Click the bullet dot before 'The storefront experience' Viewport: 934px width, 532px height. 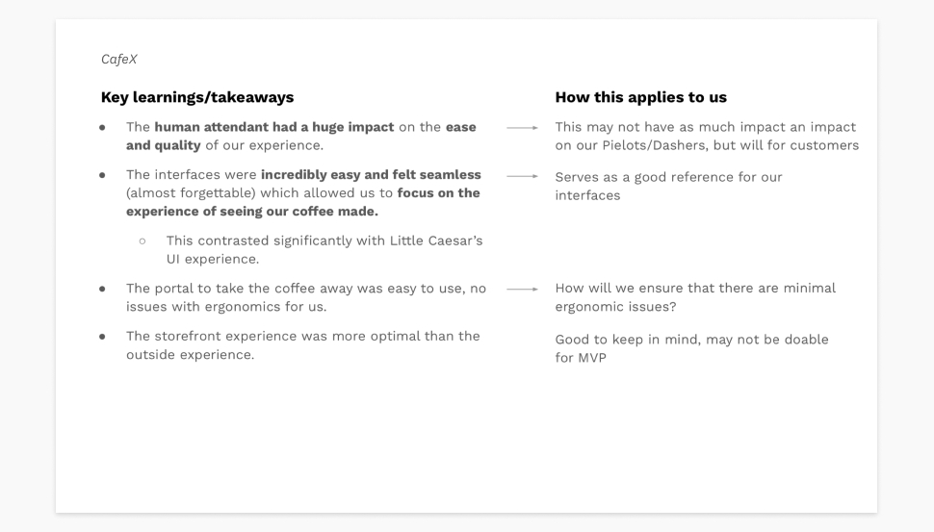[102, 337]
